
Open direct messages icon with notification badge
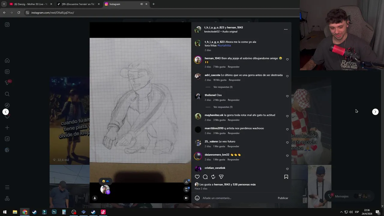[7, 83]
